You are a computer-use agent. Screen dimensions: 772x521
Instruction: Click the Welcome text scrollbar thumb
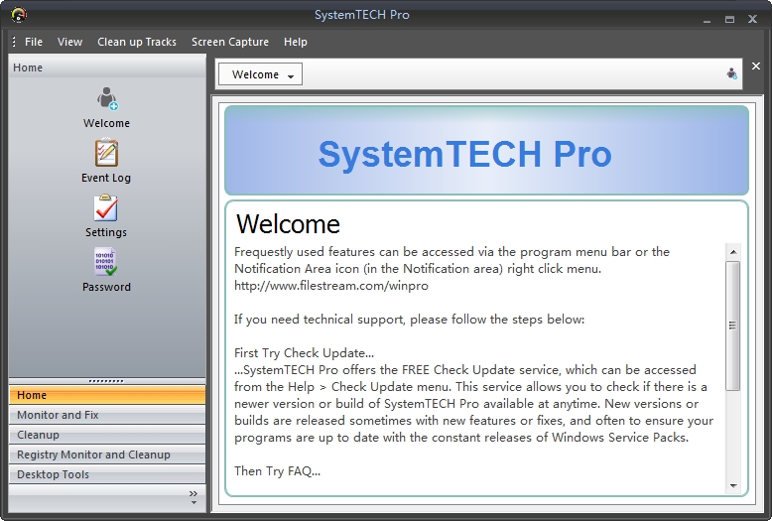733,326
